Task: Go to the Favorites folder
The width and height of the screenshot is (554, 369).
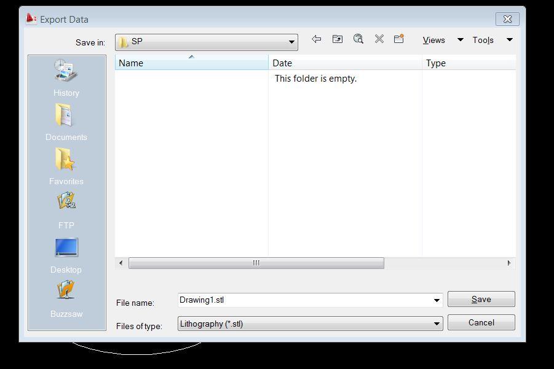Action: (x=66, y=166)
